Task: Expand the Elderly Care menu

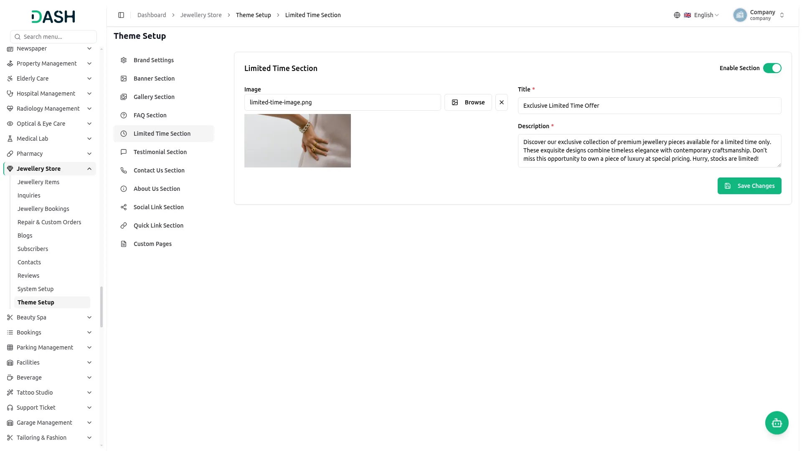Action: click(49, 79)
